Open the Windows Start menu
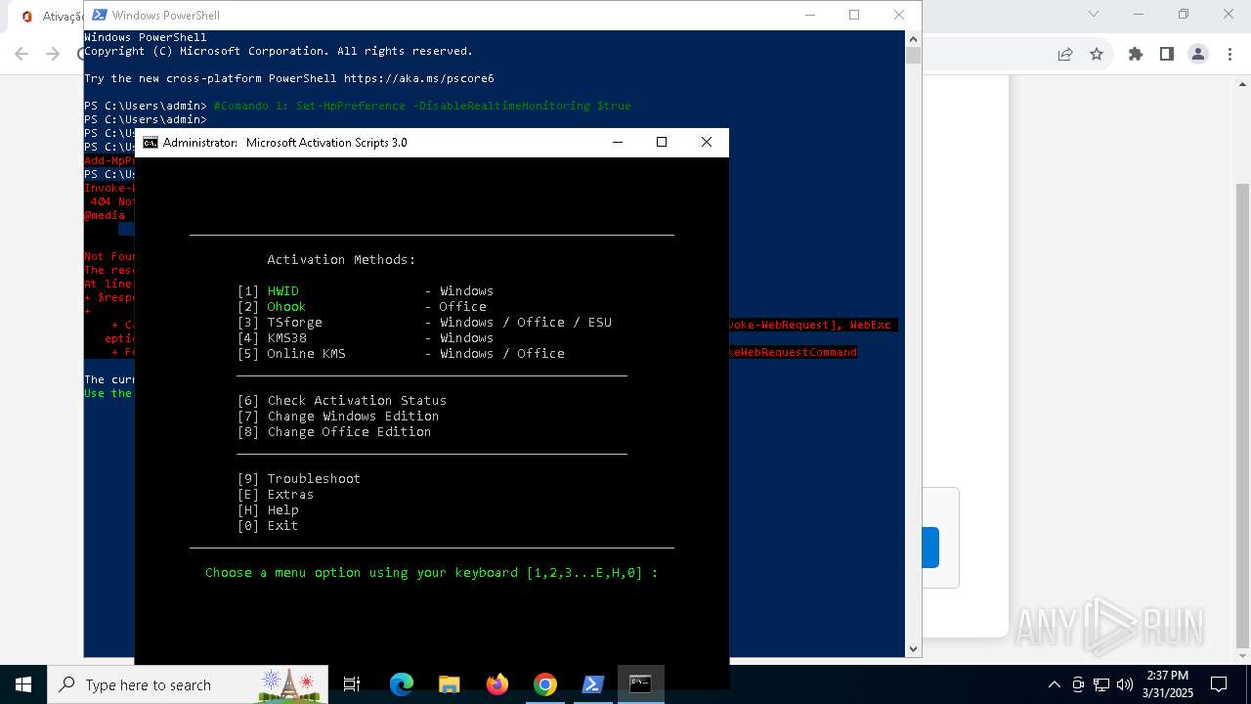The image size is (1251, 704). coord(22,684)
